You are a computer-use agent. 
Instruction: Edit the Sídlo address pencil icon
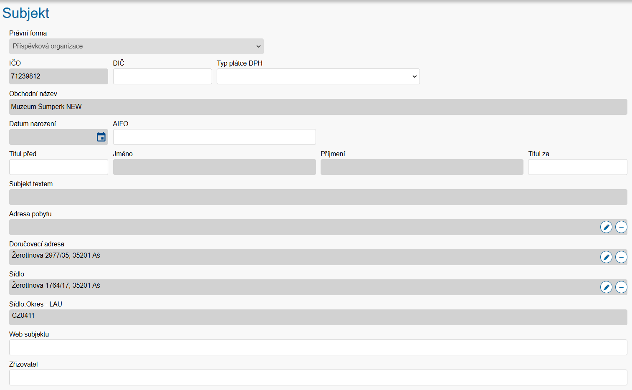606,287
